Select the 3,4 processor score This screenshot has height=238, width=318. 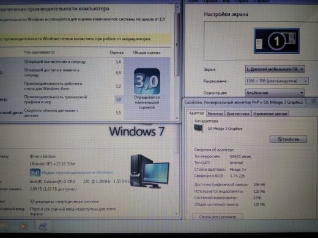(x=118, y=62)
